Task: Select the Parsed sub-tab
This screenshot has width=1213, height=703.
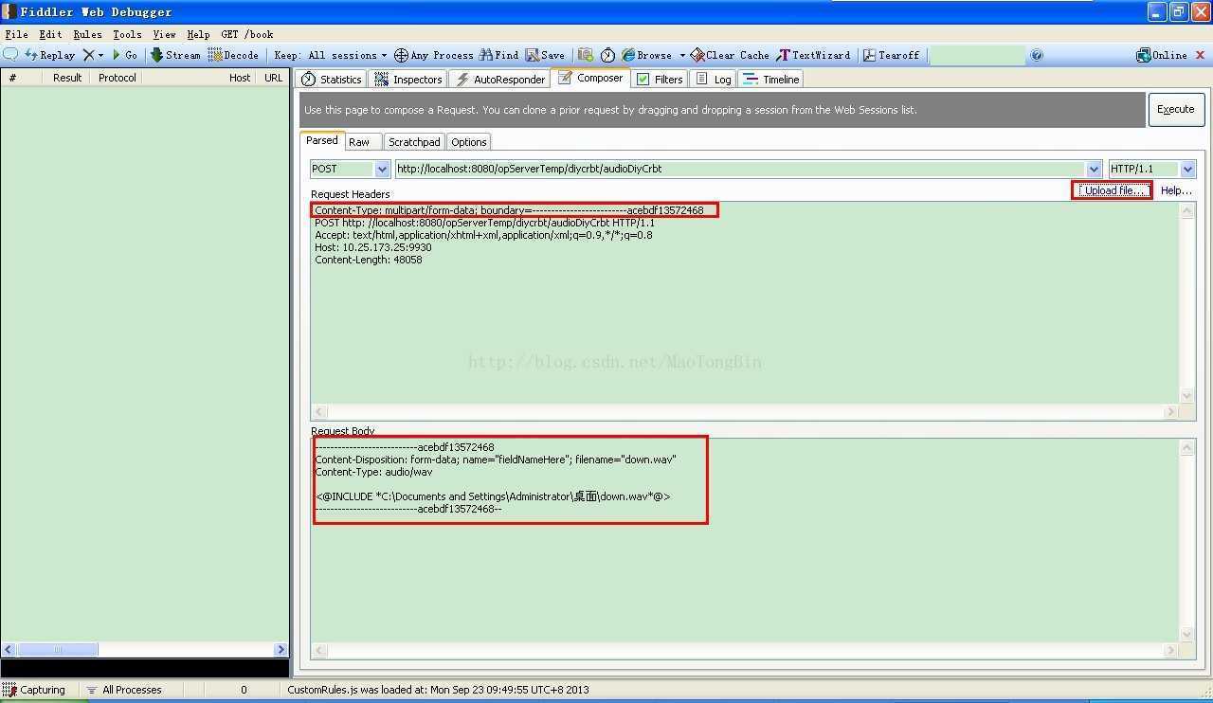Action: pyautogui.click(x=321, y=140)
